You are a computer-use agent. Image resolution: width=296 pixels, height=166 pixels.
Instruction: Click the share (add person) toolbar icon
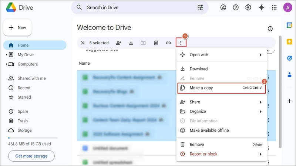118,43
